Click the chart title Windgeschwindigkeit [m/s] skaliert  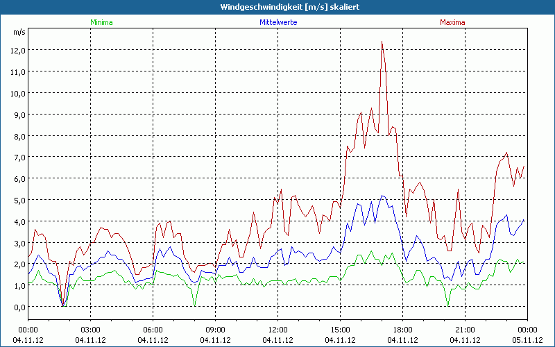click(x=290, y=7)
